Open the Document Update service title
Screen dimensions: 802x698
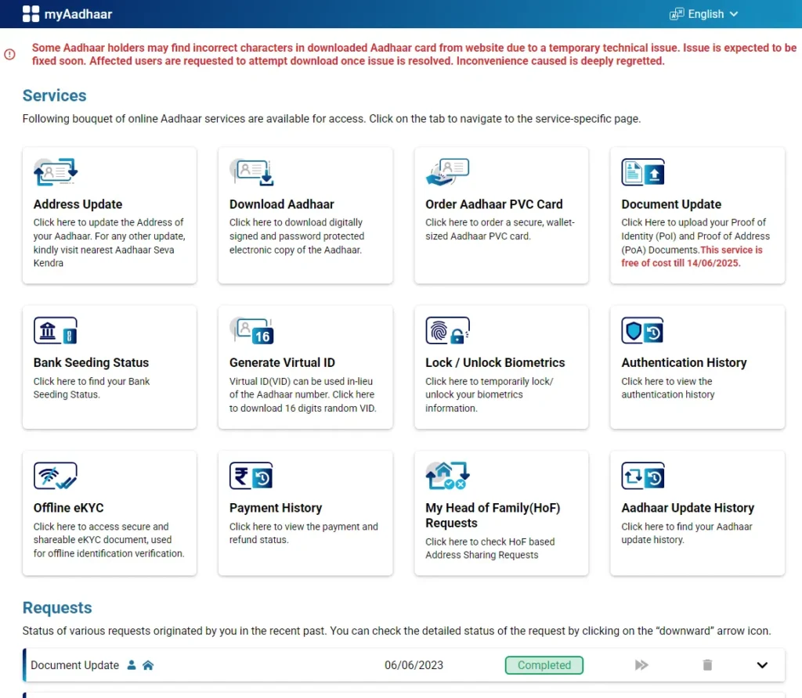671,204
